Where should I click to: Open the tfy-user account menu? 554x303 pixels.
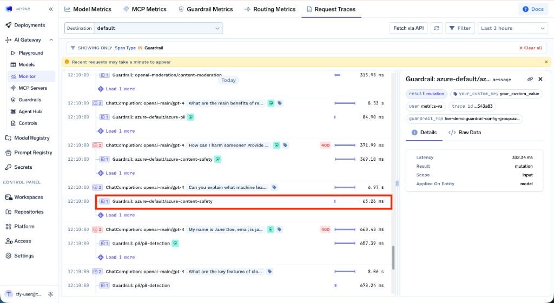coord(23,294)
